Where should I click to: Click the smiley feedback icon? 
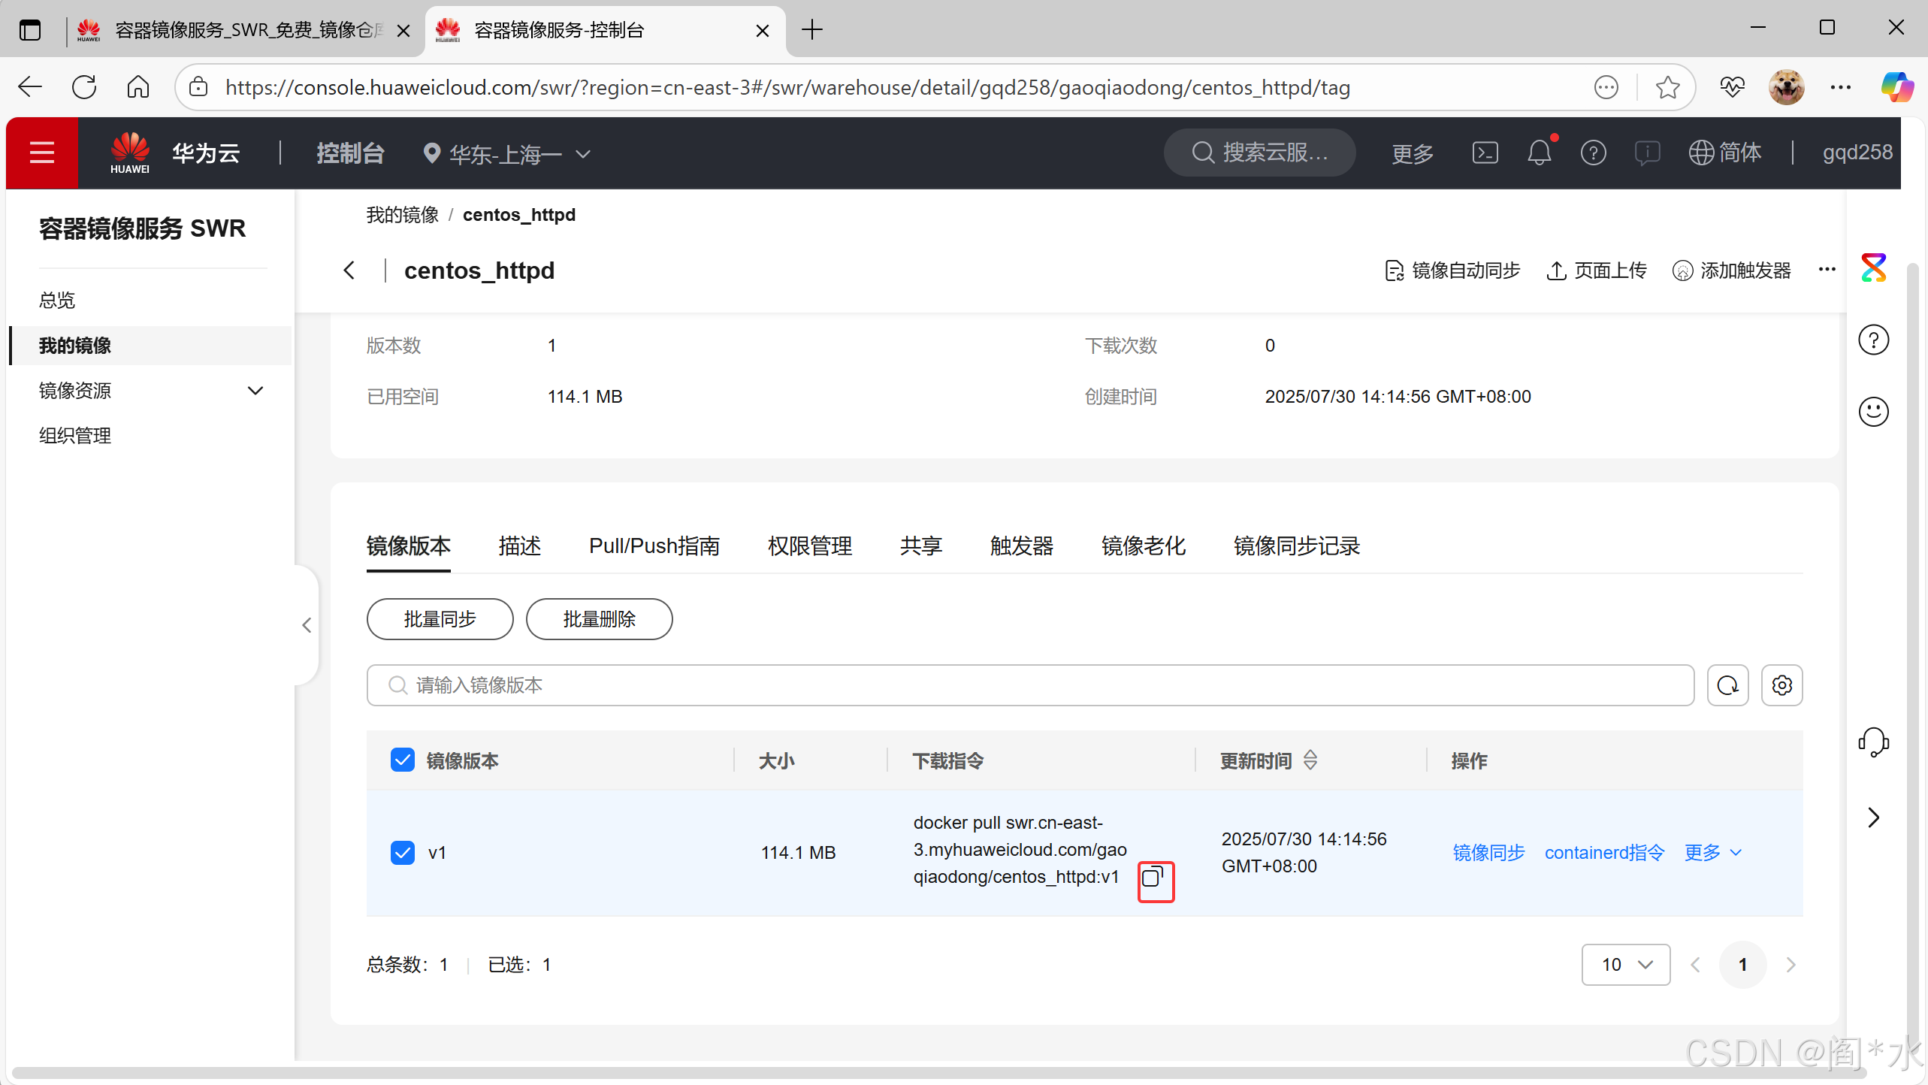click(1873, 412)
